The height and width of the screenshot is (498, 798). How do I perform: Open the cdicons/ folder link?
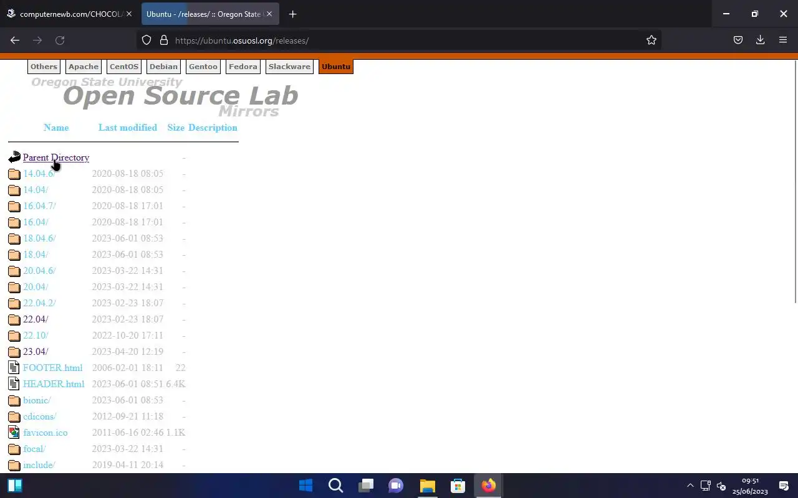click(39, 416)
